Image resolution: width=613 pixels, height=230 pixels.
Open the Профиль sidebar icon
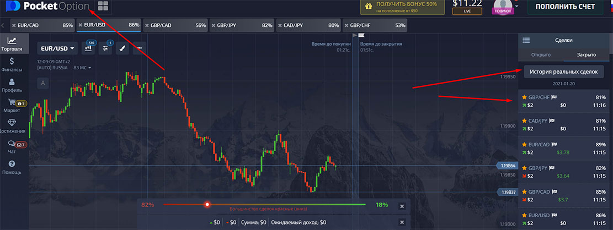12,85
